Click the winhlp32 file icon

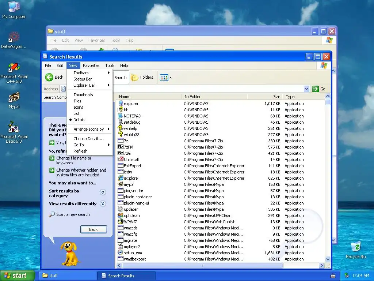[x=121, y=135]
